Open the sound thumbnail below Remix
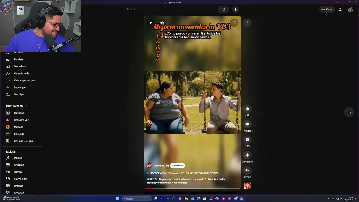This screenshot has height=202, width=359. click(247, 185)
